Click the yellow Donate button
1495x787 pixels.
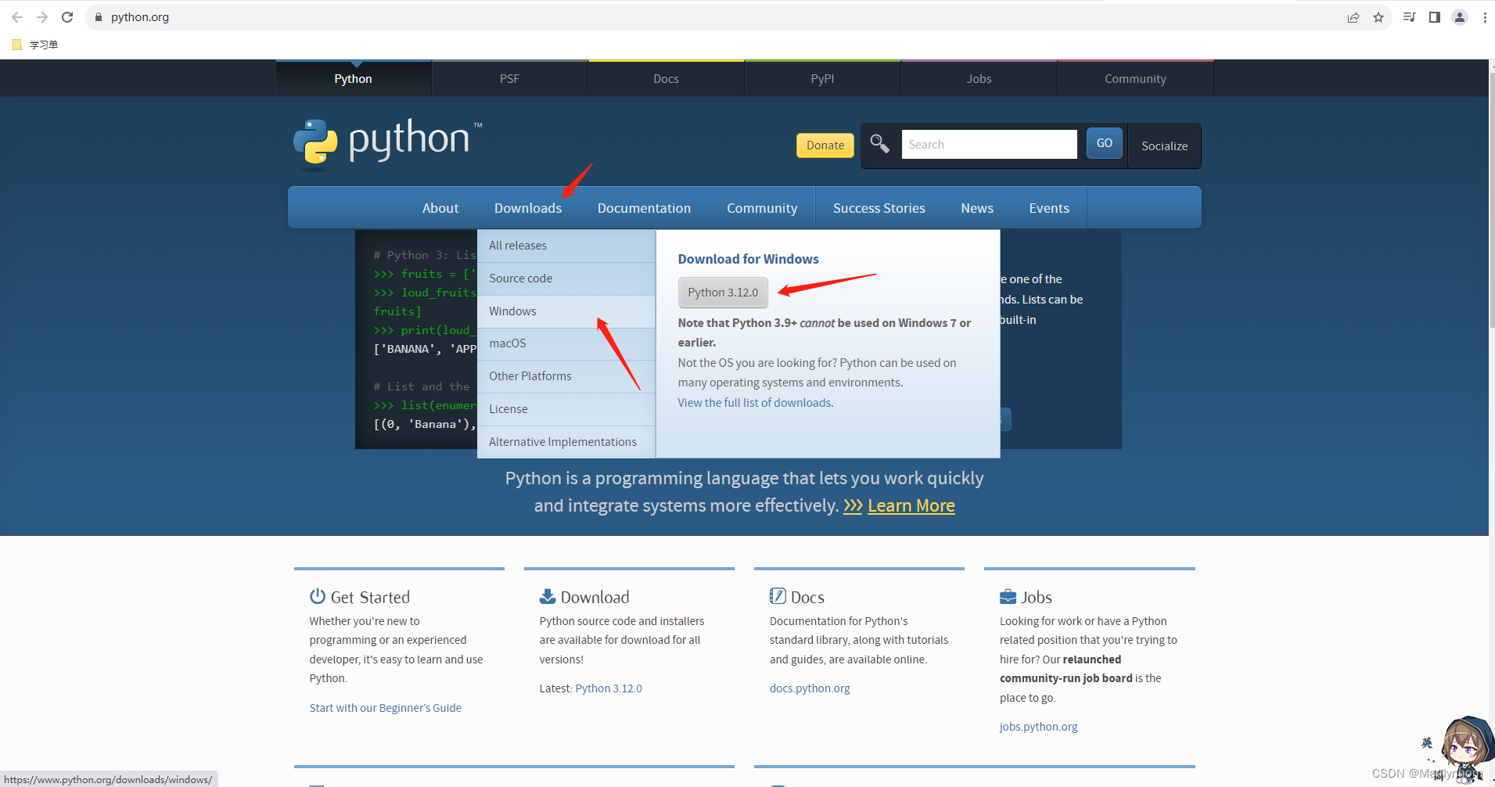click(x=825, y=145)
